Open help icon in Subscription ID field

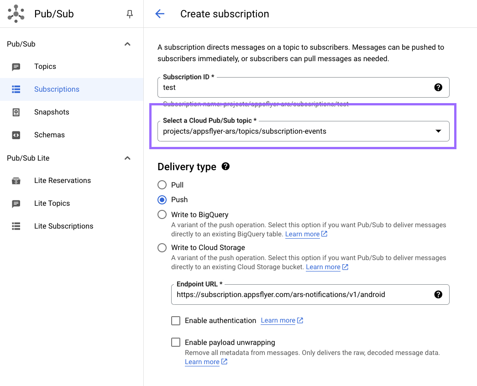(x=438, y=87)
